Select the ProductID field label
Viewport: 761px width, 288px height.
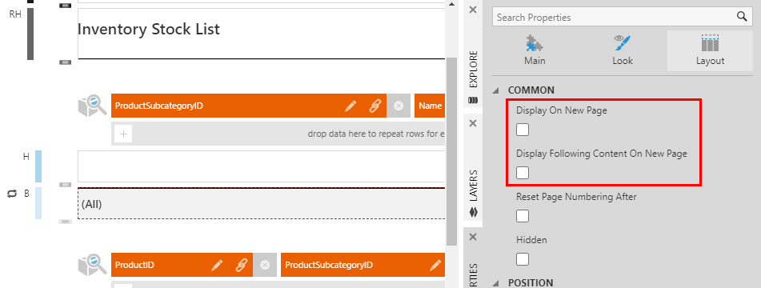135,266
